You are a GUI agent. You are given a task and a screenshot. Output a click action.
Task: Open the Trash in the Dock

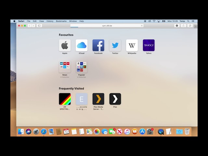187,131
